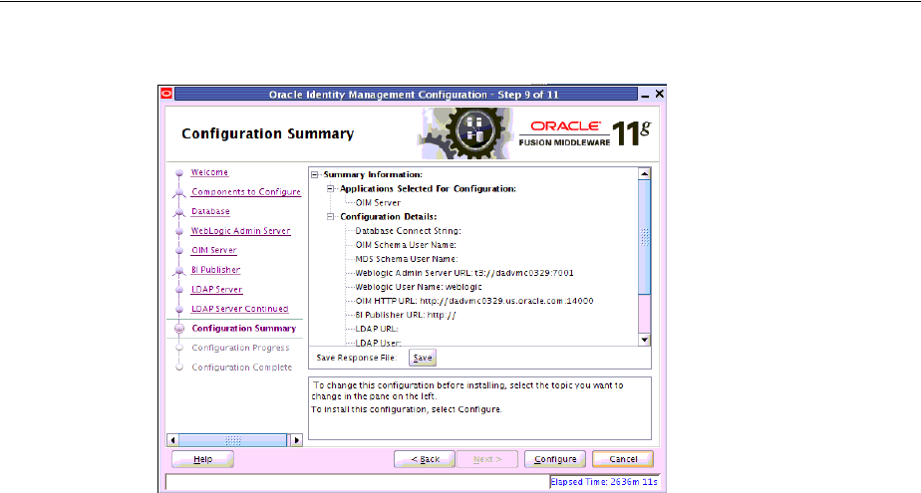Close the Oracle Identity Management window

[660, 94]
